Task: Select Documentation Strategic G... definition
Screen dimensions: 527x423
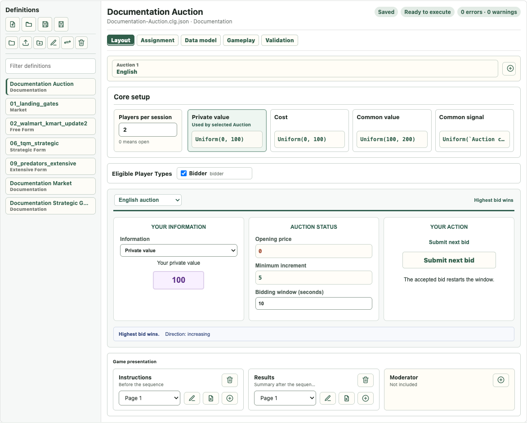Action: [x=51, y=206]
